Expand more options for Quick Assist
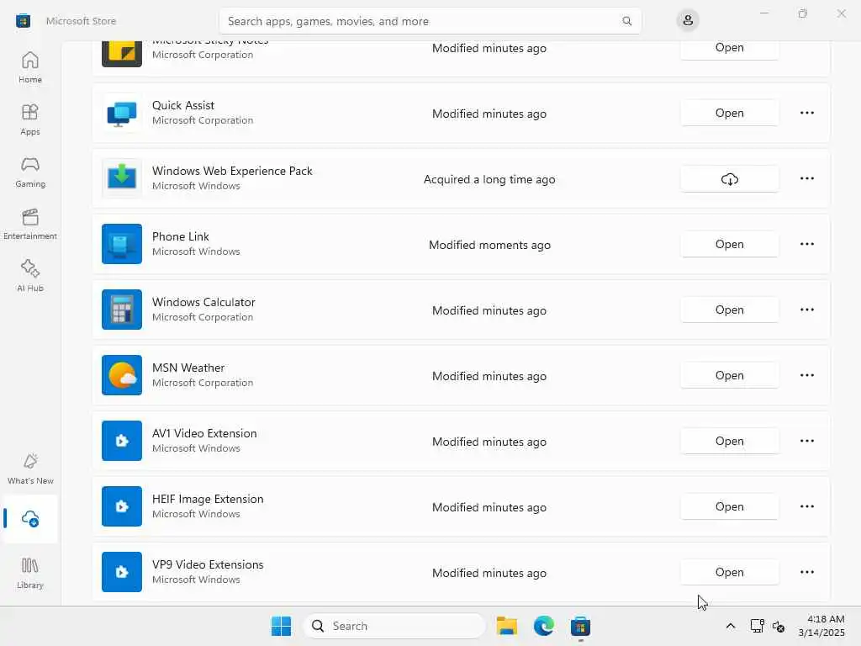Screen dimensions: 861x646 tap(806, 113)
